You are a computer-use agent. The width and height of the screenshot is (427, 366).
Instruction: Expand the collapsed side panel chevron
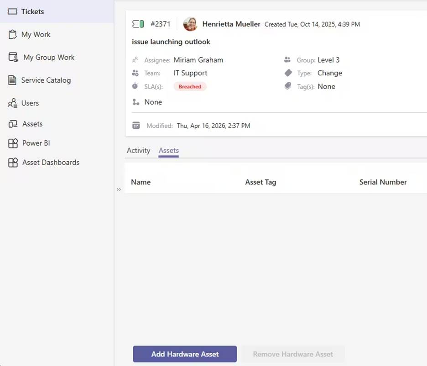point(119,189)
